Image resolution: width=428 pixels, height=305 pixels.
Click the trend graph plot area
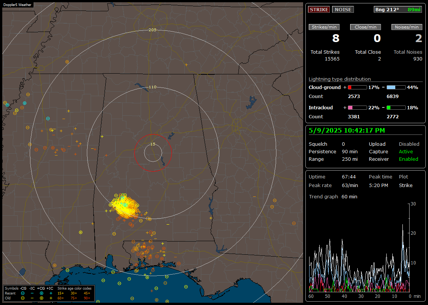point(359,248)
